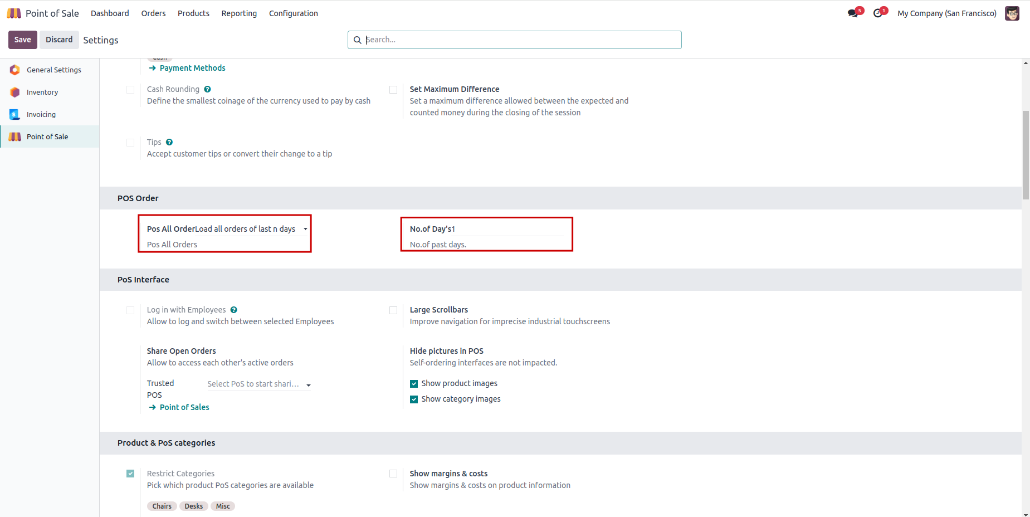Focus the settings search field
This screenshot has width=1030, height=517.
pyautogui.click(x=521, y=40)
